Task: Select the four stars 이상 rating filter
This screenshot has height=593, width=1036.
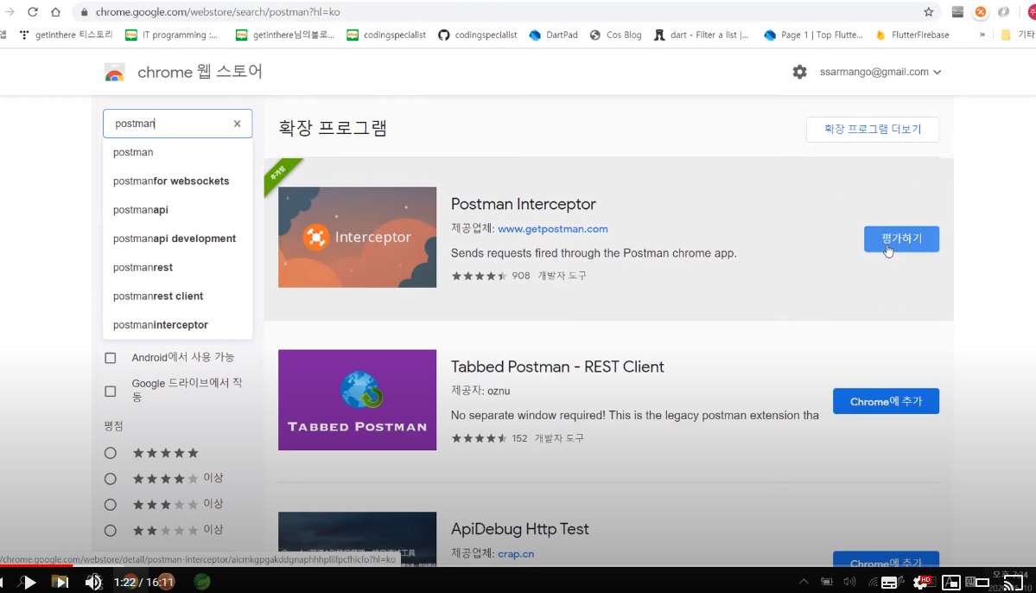Action: click(111, 479)
